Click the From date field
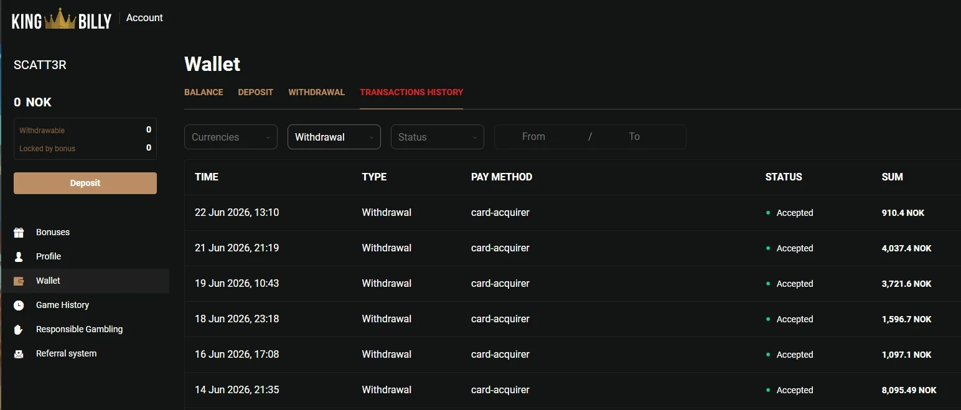The height and width of the screenshot is (410, 961). [x=533, y=137]
